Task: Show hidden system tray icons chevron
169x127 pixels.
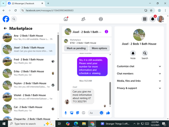Action: click(135, 124)
